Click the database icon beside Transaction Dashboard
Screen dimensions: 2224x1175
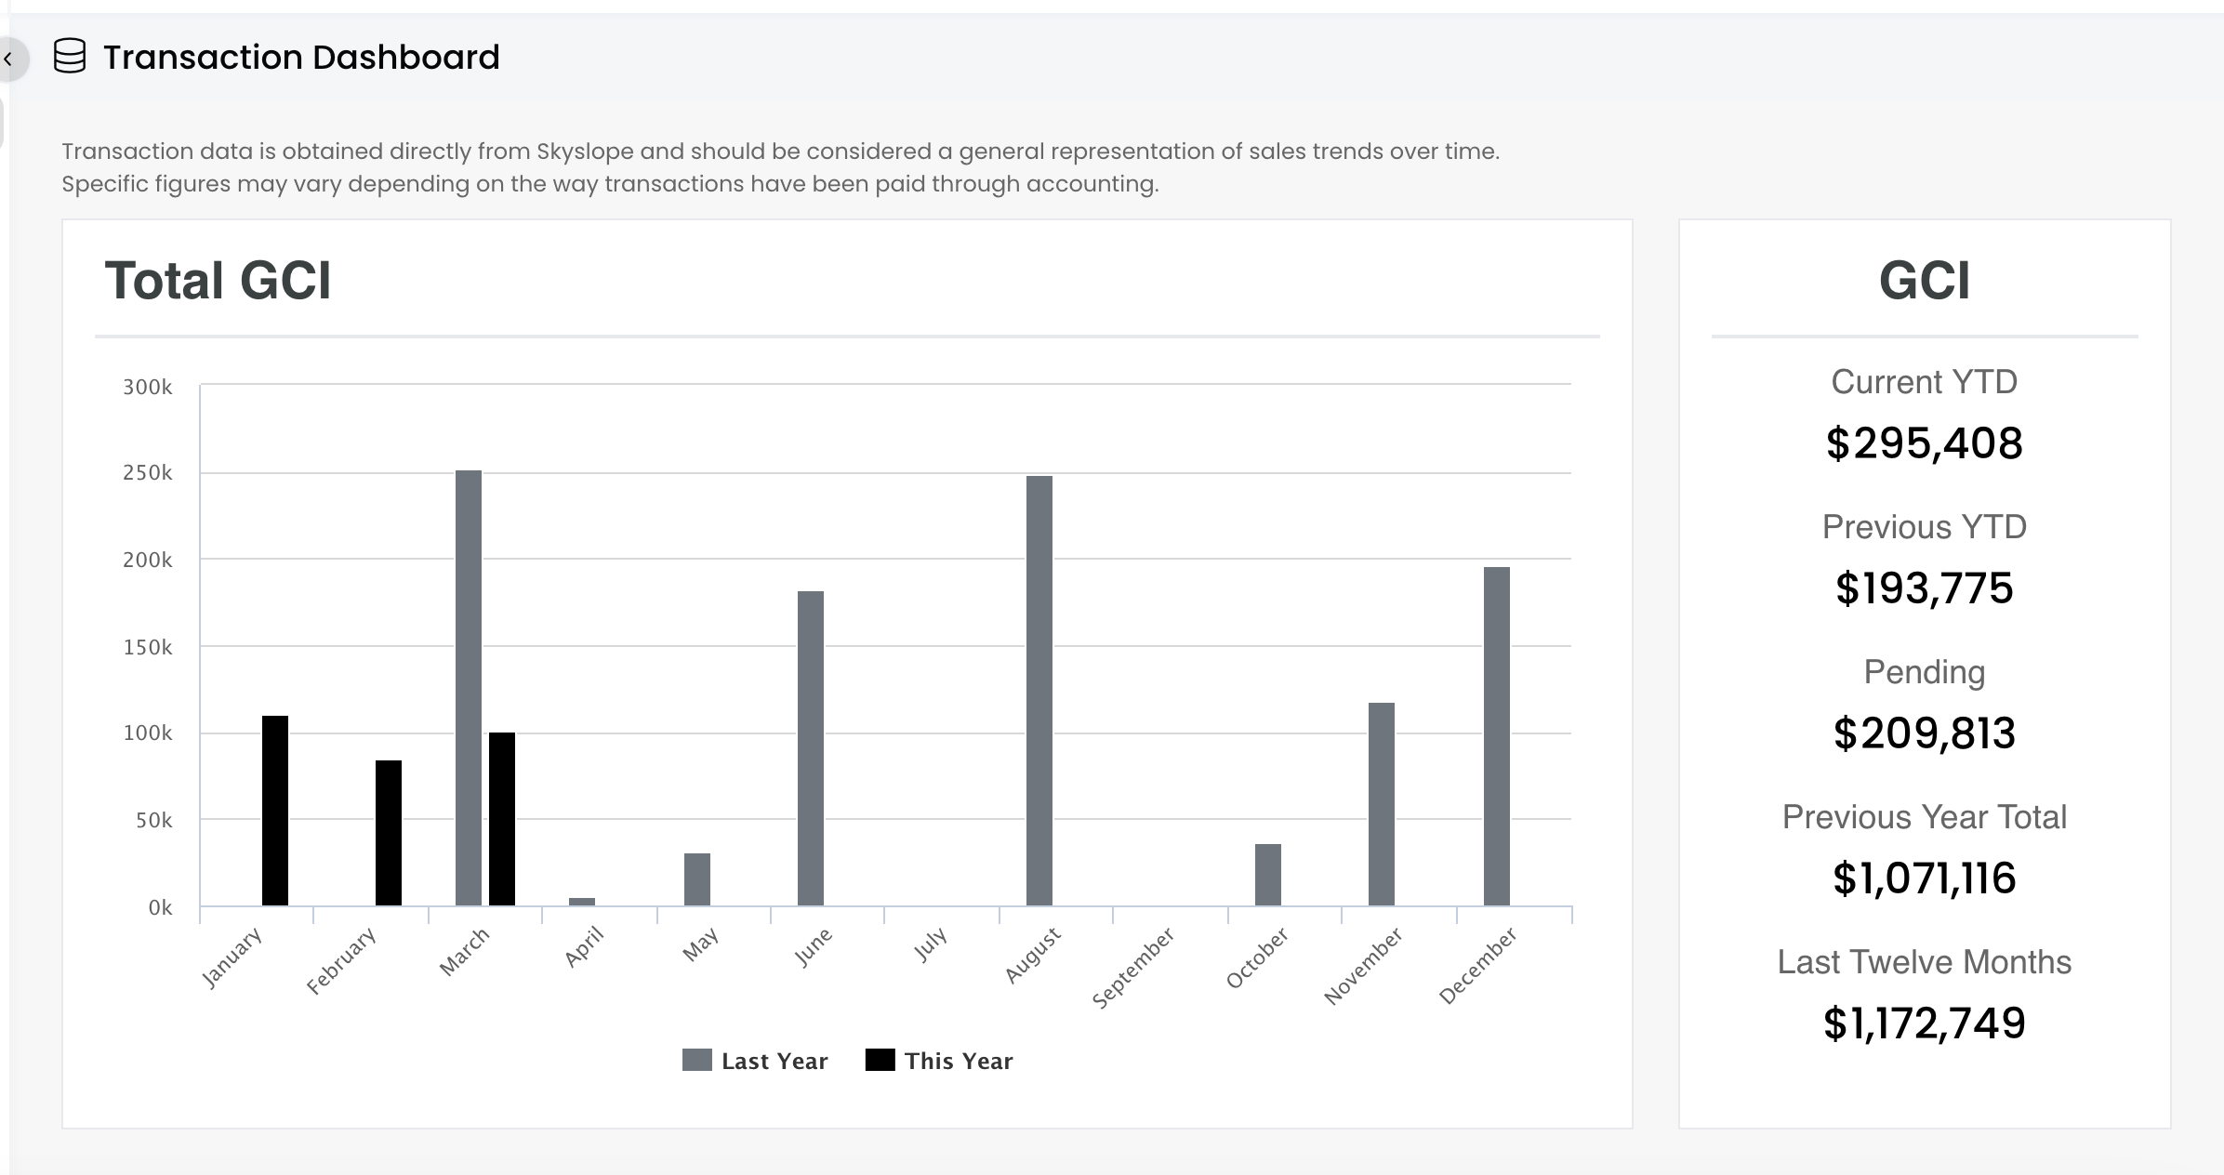[x=70, y=57]
